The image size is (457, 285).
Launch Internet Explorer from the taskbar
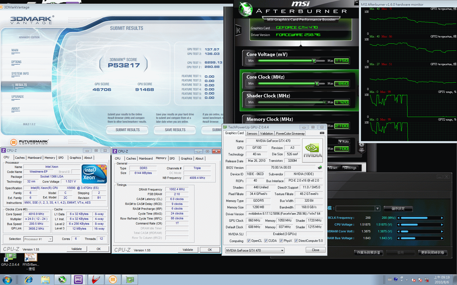pos(29,280)
